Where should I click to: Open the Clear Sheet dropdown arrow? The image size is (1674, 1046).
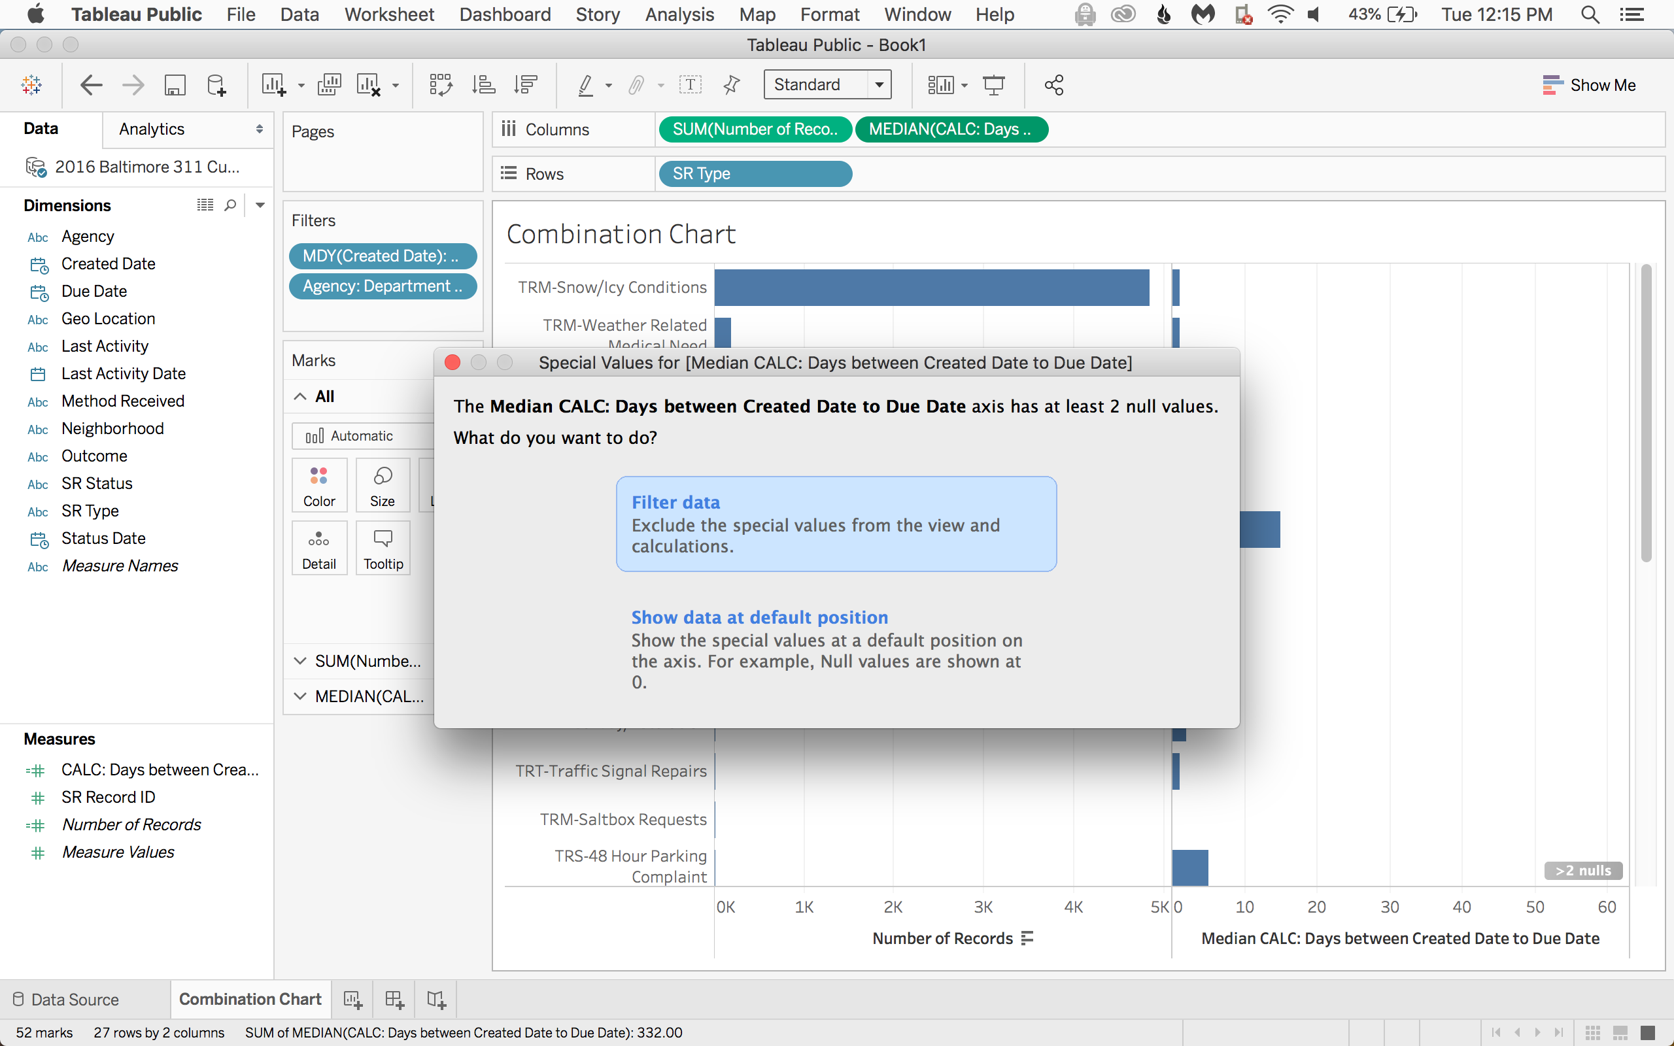coord(396,86)
